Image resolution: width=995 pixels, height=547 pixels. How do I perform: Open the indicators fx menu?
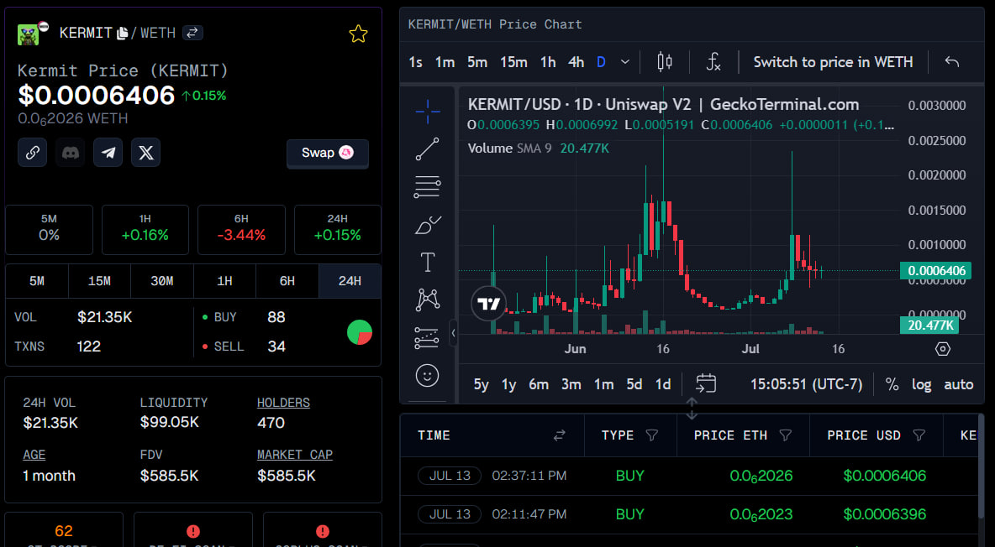pos(713,61)
